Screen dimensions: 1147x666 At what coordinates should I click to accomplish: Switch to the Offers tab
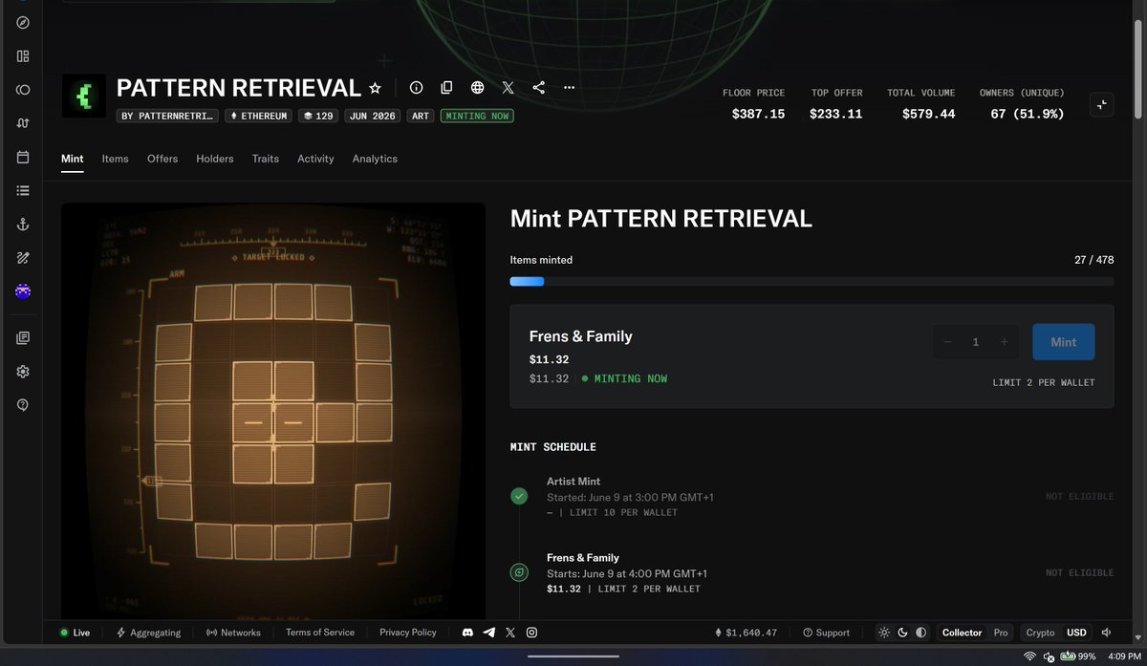[162, 159]
